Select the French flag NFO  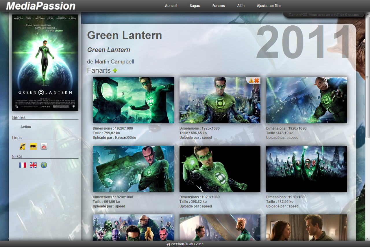coord(23,165)
